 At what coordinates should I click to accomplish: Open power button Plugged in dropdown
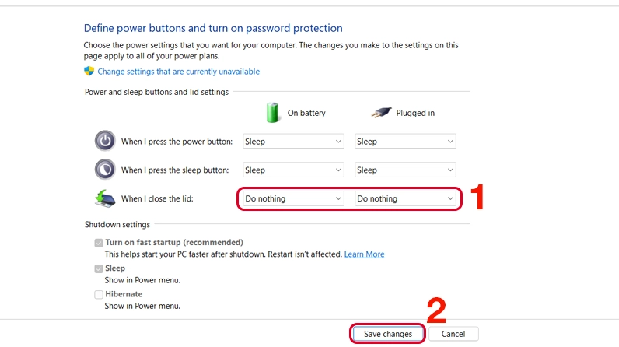[x=404, y=142]
